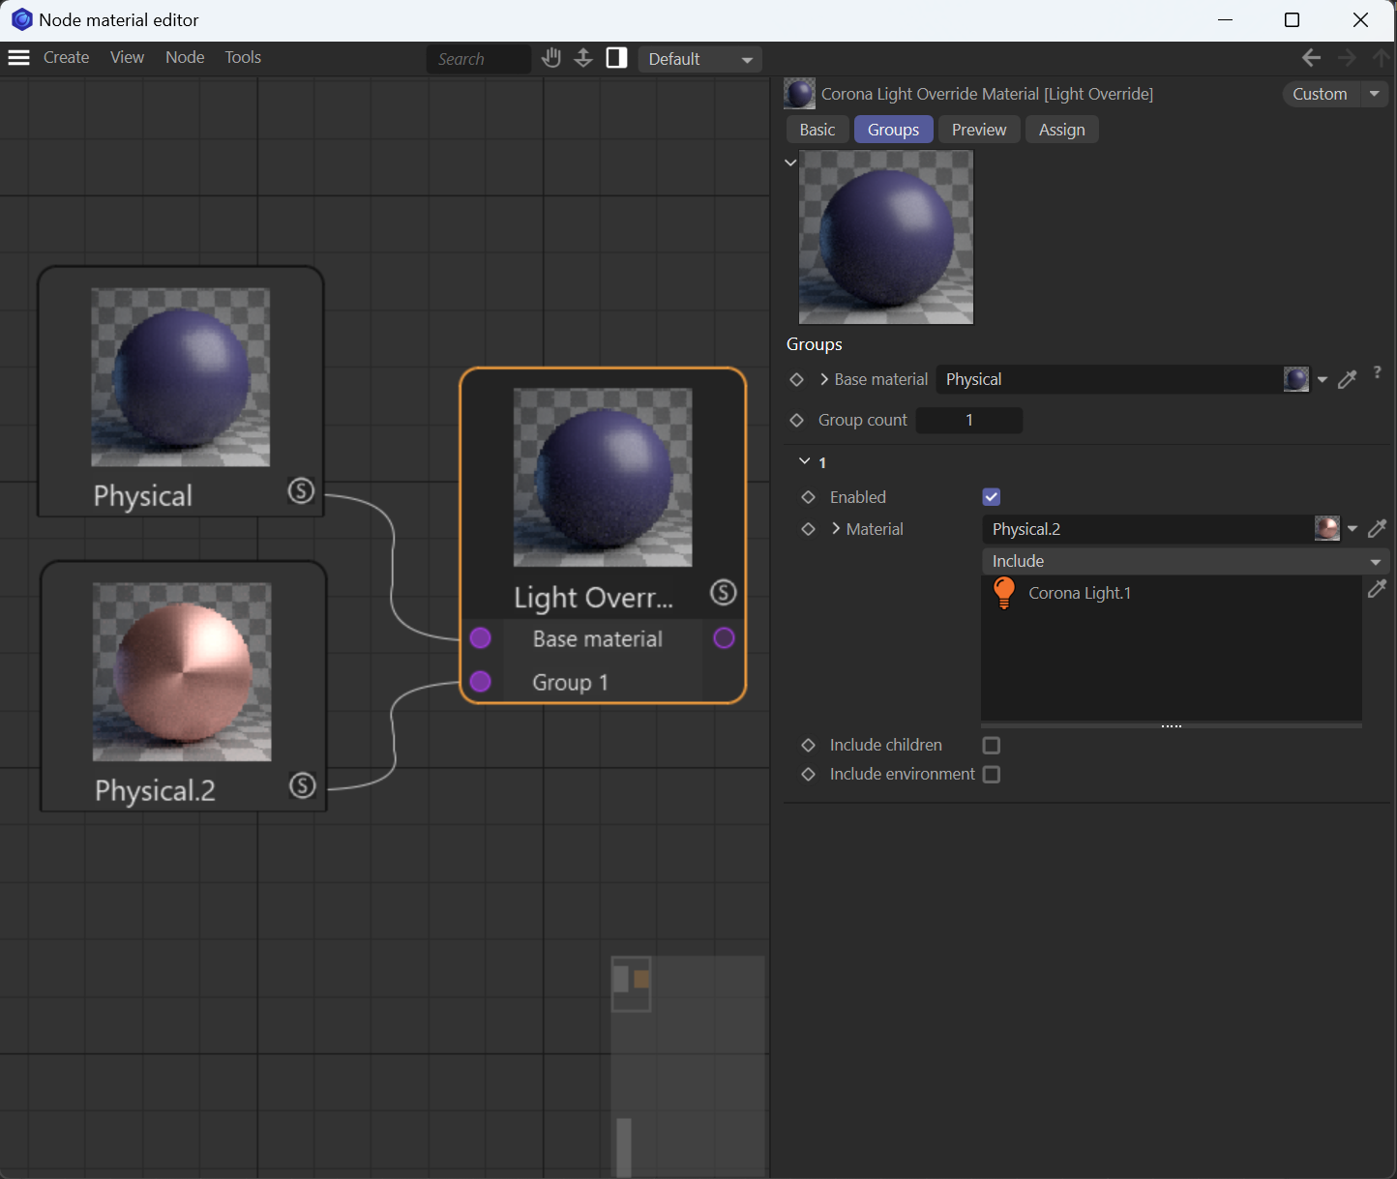Screen dimensions: 1397x1179
Task: Expand the group Material parameter
Action: click(836, 528)
